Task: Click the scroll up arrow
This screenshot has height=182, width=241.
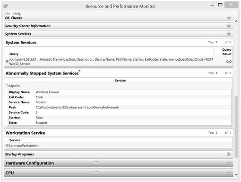Action: click(x=236, y=21)
